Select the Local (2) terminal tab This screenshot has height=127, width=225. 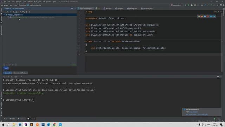click(x=14, y=77)
